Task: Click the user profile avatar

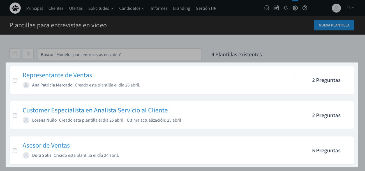Action: tap(336, 8)
